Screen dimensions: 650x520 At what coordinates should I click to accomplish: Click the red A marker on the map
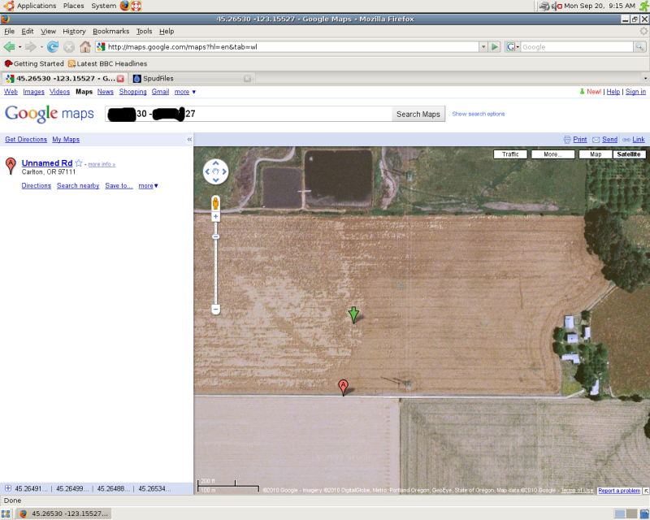343,387
